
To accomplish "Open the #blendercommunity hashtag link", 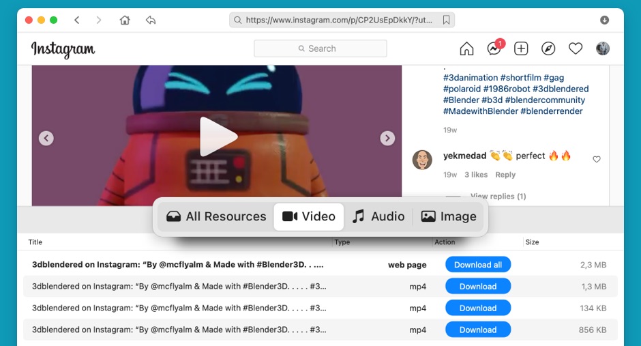I will click(x=545, y=100).
